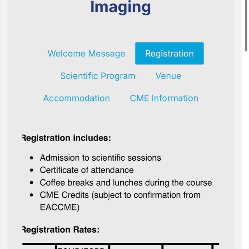Click the 'CME Credits' list item text
The width and height of the screenshot is (249, 249).
tap(120, 195)
